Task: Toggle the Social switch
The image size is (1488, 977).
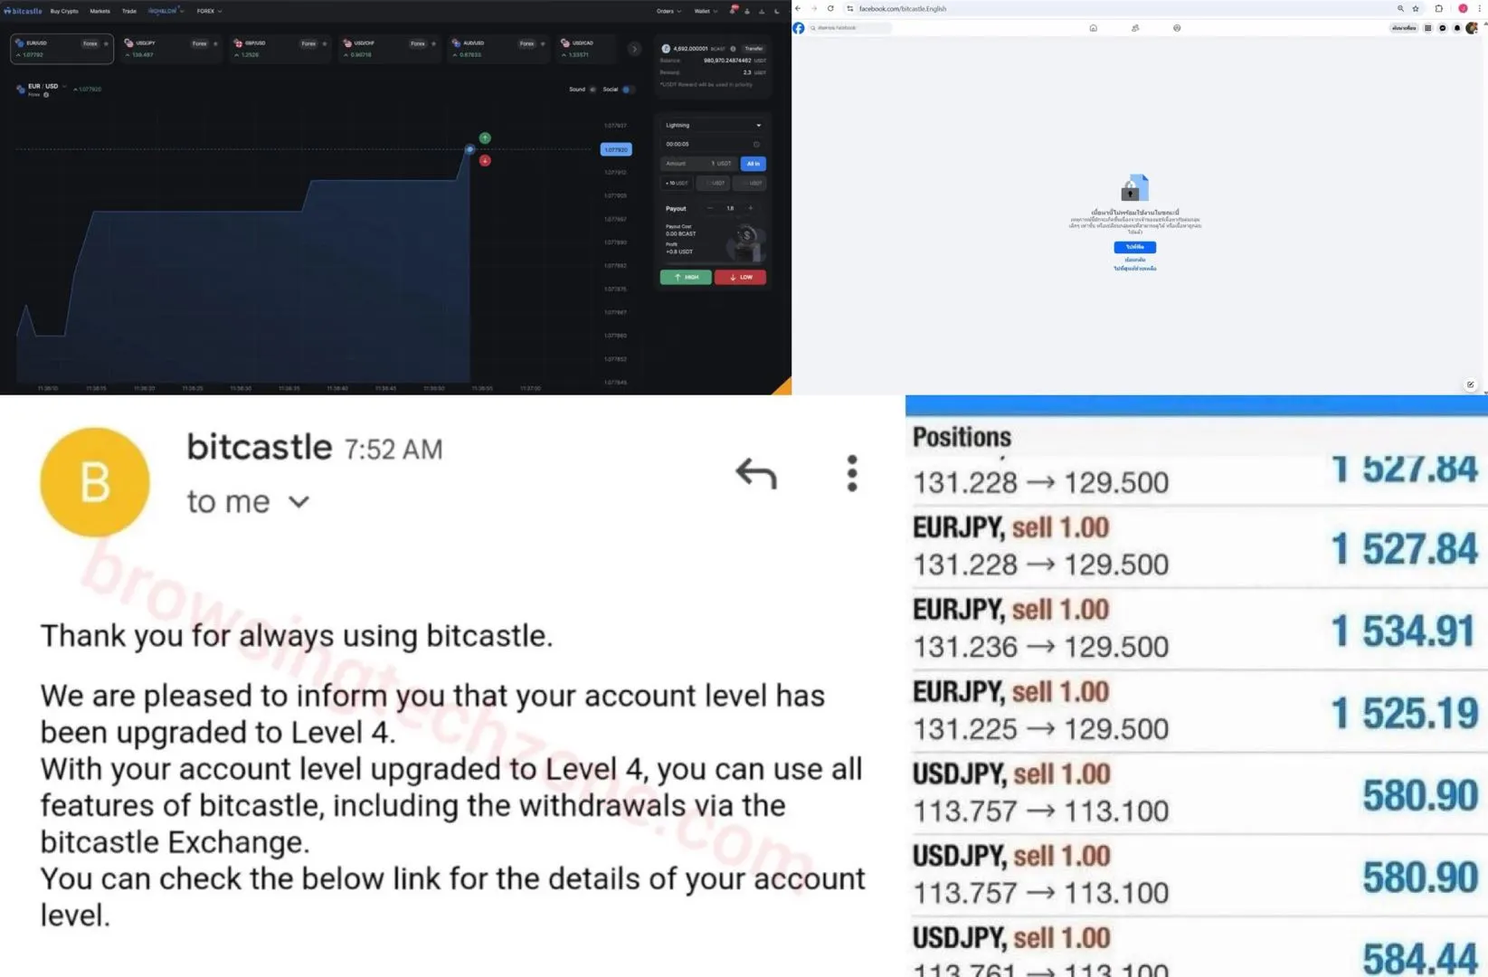Action: click(627, 90)
